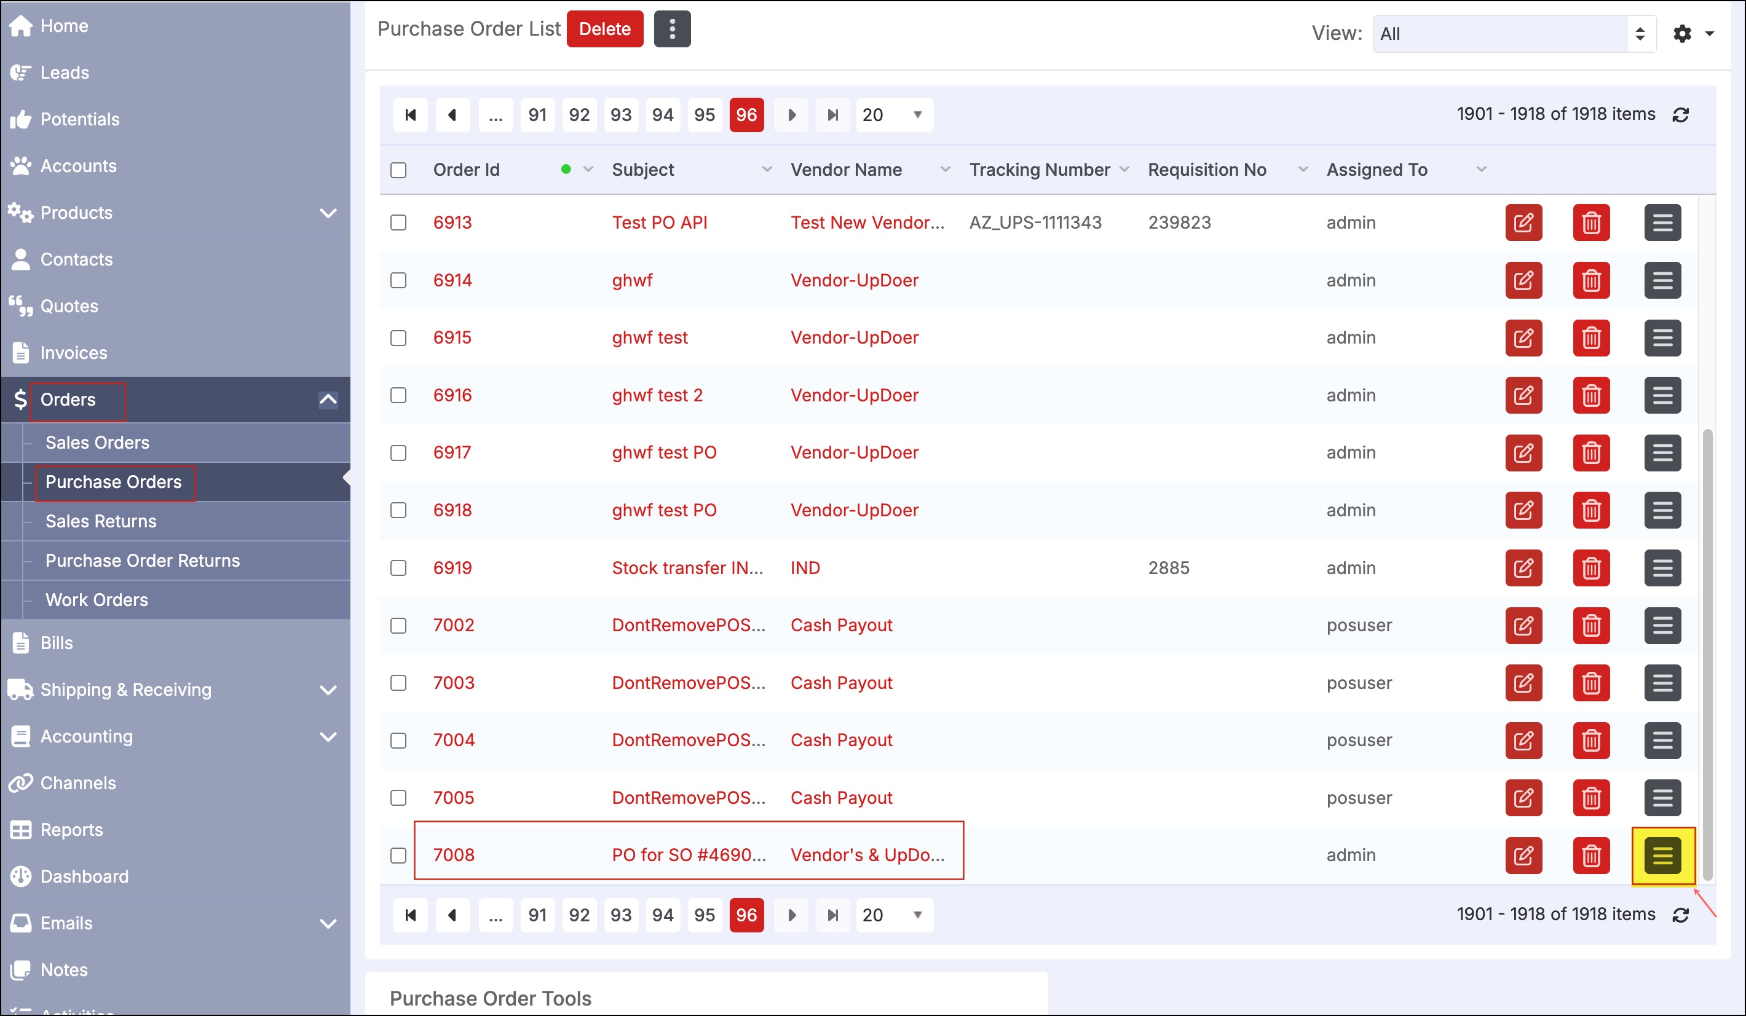Click the three-dot more options button
1746x1016 pixels.
[671, 29]
